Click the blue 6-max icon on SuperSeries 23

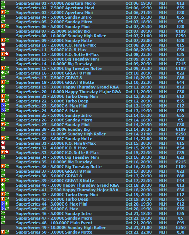(3, 105)
